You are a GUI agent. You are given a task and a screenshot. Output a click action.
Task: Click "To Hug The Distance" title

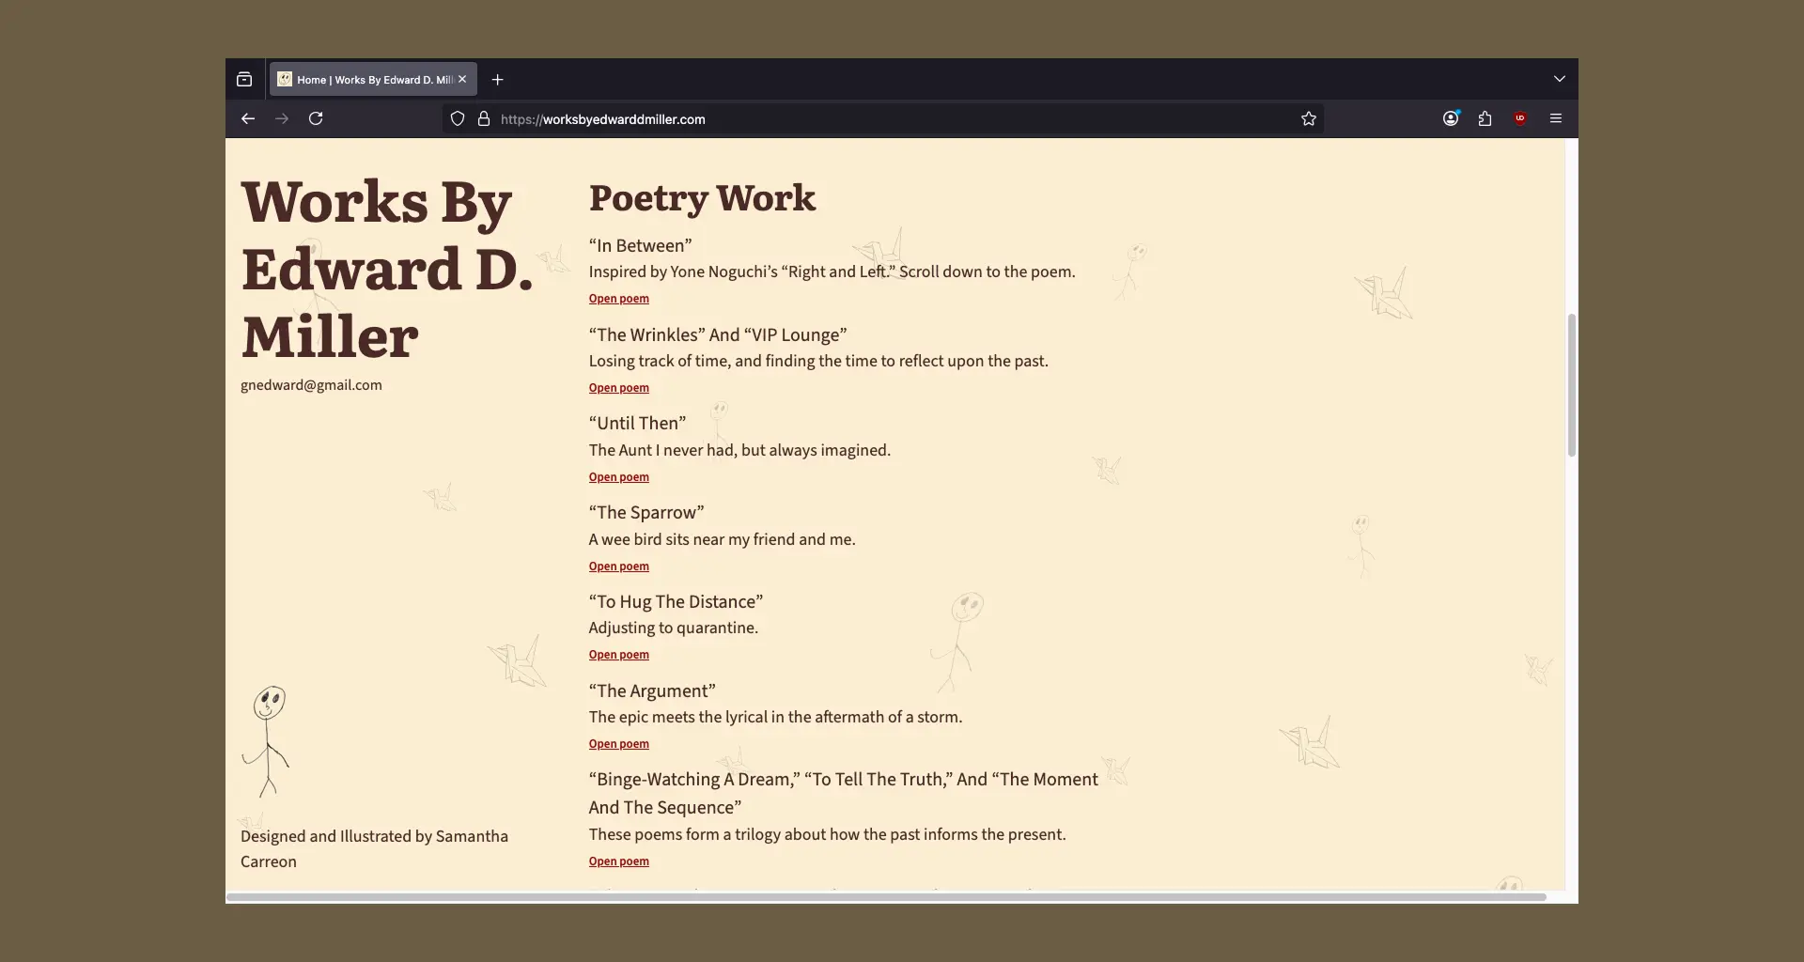tap(676, 602)
